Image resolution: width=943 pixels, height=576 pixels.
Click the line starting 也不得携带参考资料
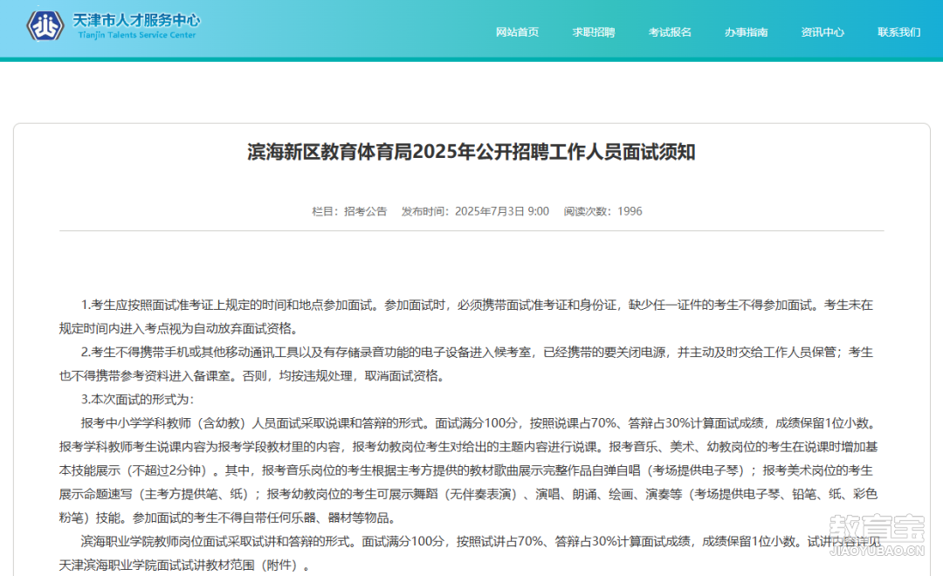(253, 376)
